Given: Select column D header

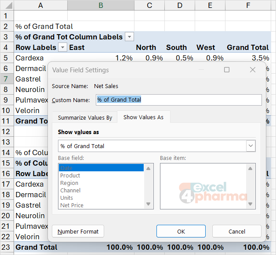Looking at the screenshot, I should click(180, 5).
